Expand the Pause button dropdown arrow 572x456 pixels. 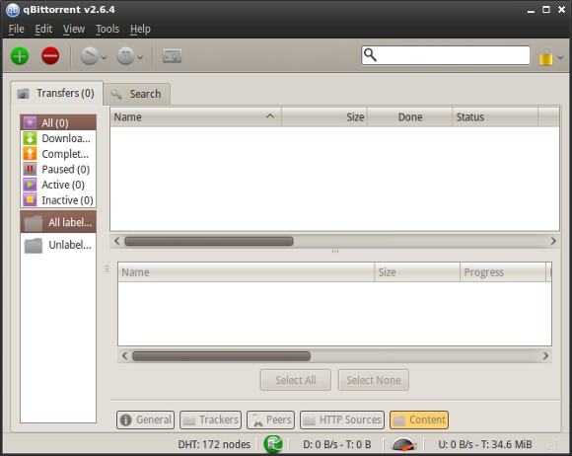(140, 57)
